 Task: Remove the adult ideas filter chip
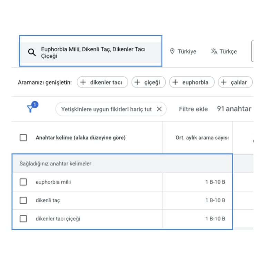pyautogui.click(x=159, y=109)
